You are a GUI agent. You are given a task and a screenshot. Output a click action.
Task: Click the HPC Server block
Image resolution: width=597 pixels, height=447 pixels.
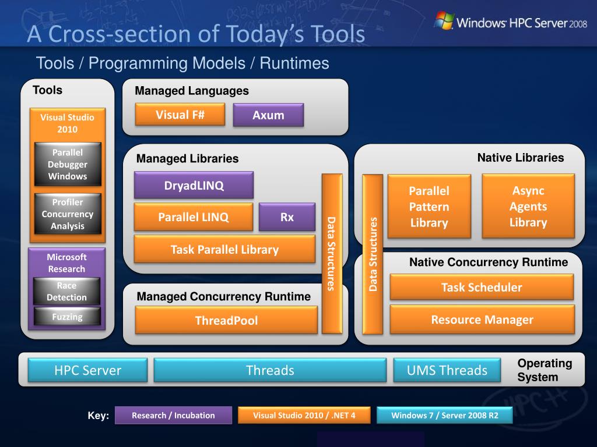[x=87, y=370]
